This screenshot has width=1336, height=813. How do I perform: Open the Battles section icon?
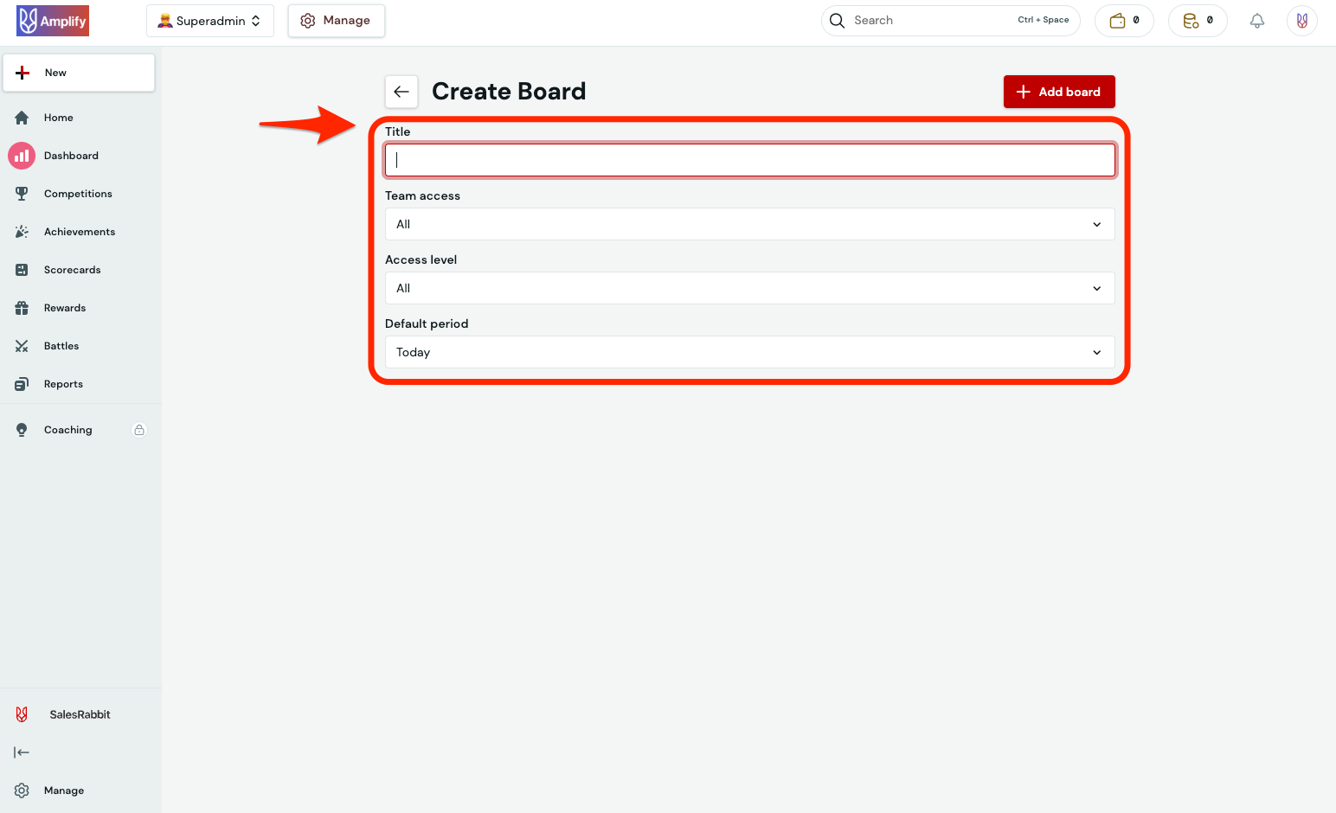point(22,345)
